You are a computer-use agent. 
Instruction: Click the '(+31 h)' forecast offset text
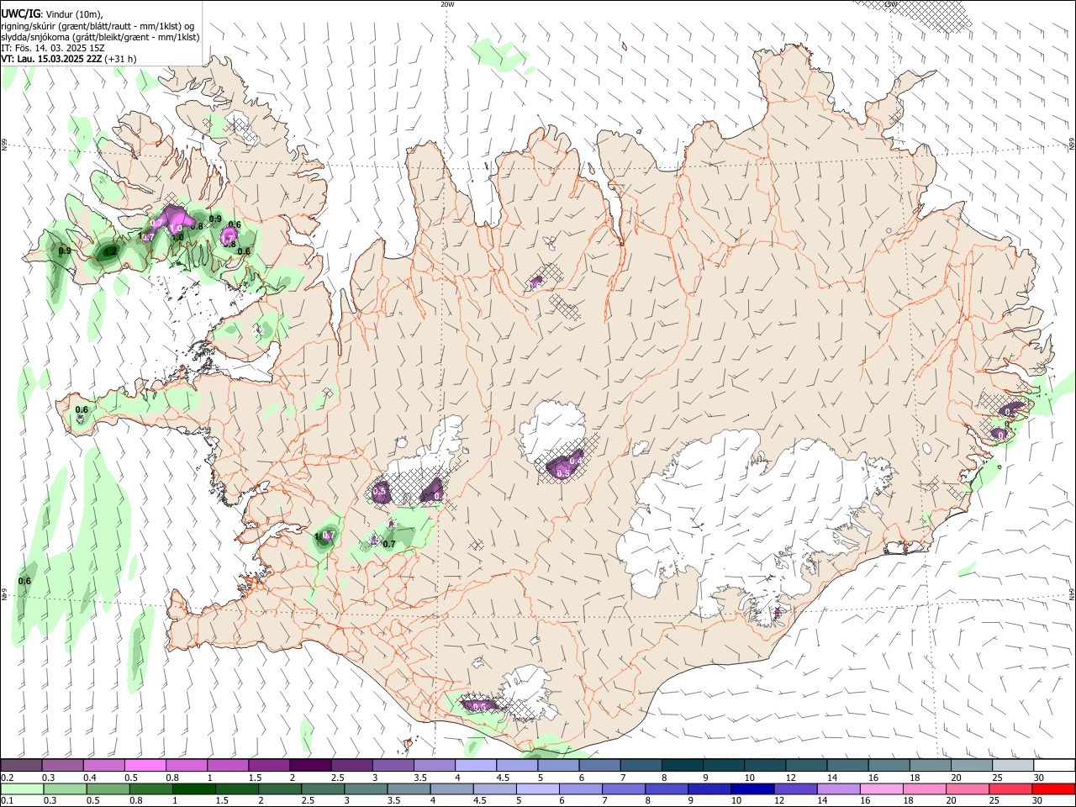[x=121, y=59]
